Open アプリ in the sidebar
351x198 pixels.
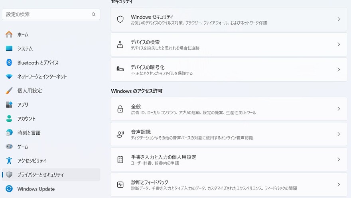tap(51, 105)
